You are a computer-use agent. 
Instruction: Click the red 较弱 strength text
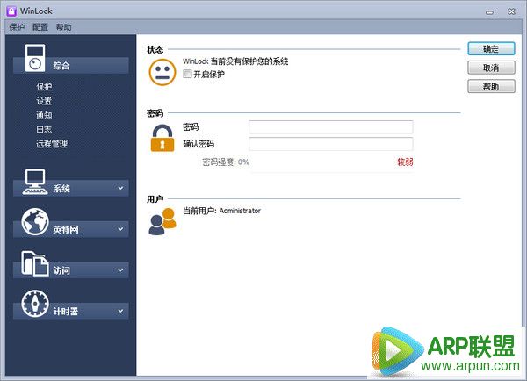[405, 162]
